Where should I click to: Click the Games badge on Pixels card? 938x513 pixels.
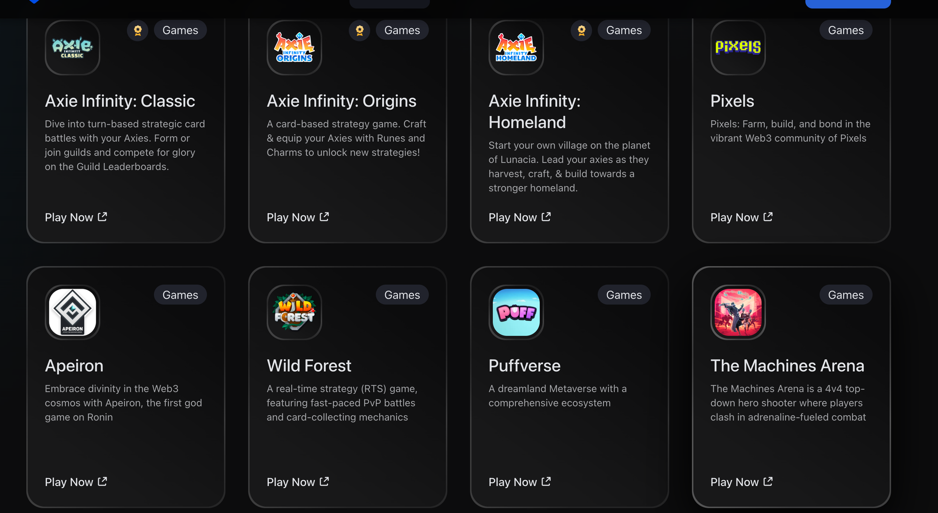pyautogui.click(x=846, y=30)
